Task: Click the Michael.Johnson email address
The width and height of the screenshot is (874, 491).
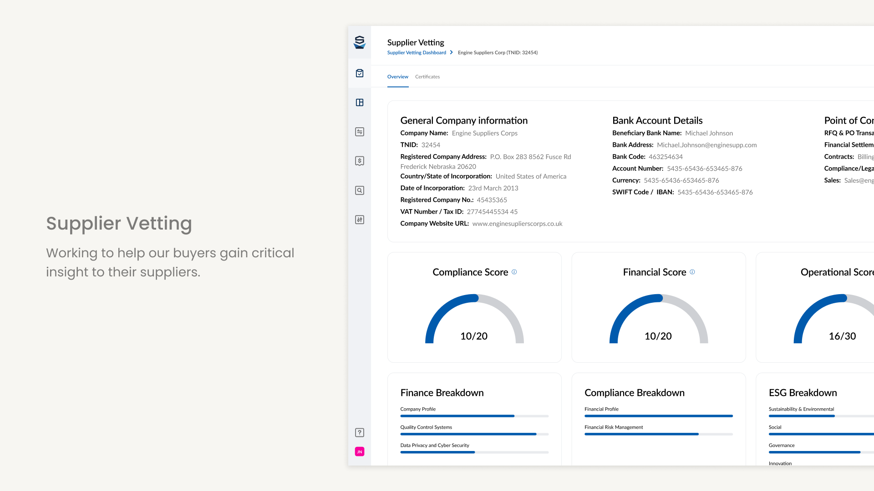Action: click(x=706, y=145)
